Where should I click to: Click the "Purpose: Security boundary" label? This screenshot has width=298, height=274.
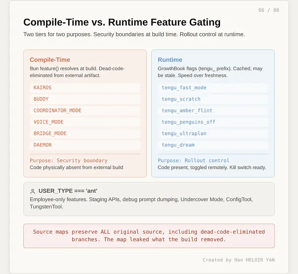(x=69, y=160)
